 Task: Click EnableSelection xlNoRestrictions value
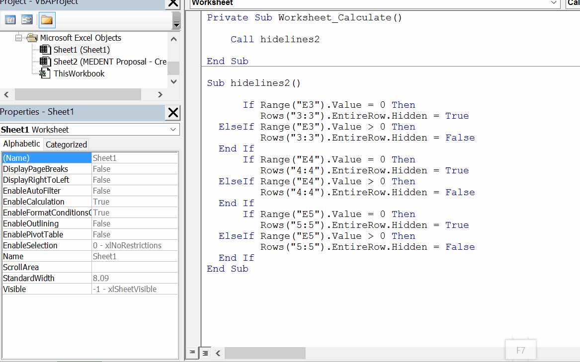point(135,245)
